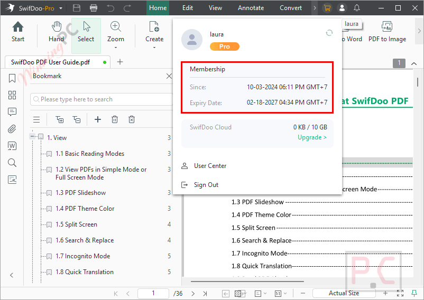Image resolution: width=424 pixels, height=300 pixels.
Task: Toggle the green pin icon
Action: 414,293
